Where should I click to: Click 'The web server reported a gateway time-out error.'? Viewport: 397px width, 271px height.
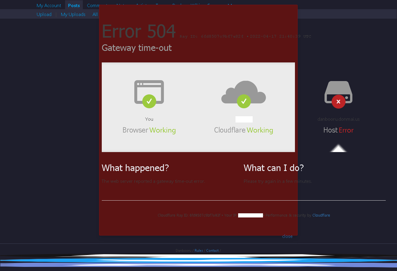(153, 181)
